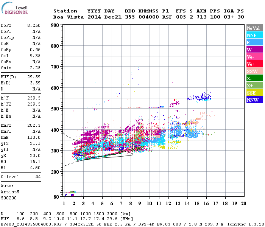Viewport: 265px width, 227px height.
Task: Click the time 004000 in header
Action: point(148,17)
